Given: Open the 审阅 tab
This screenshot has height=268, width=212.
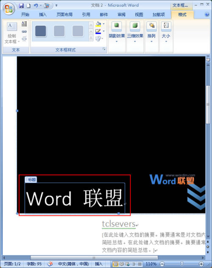Looking at the screenshot, I should 121,14.
